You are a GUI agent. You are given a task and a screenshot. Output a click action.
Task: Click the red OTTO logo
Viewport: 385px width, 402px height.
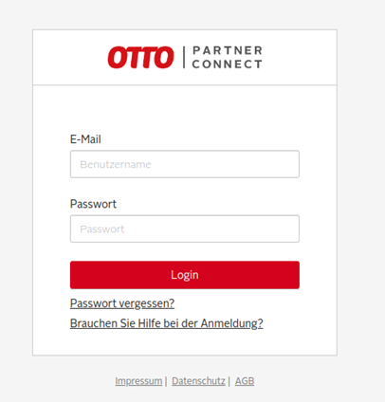[x=140, y=57]
